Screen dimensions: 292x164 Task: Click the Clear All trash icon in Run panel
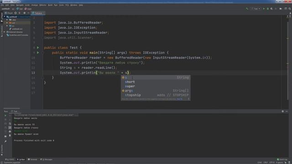10,136
